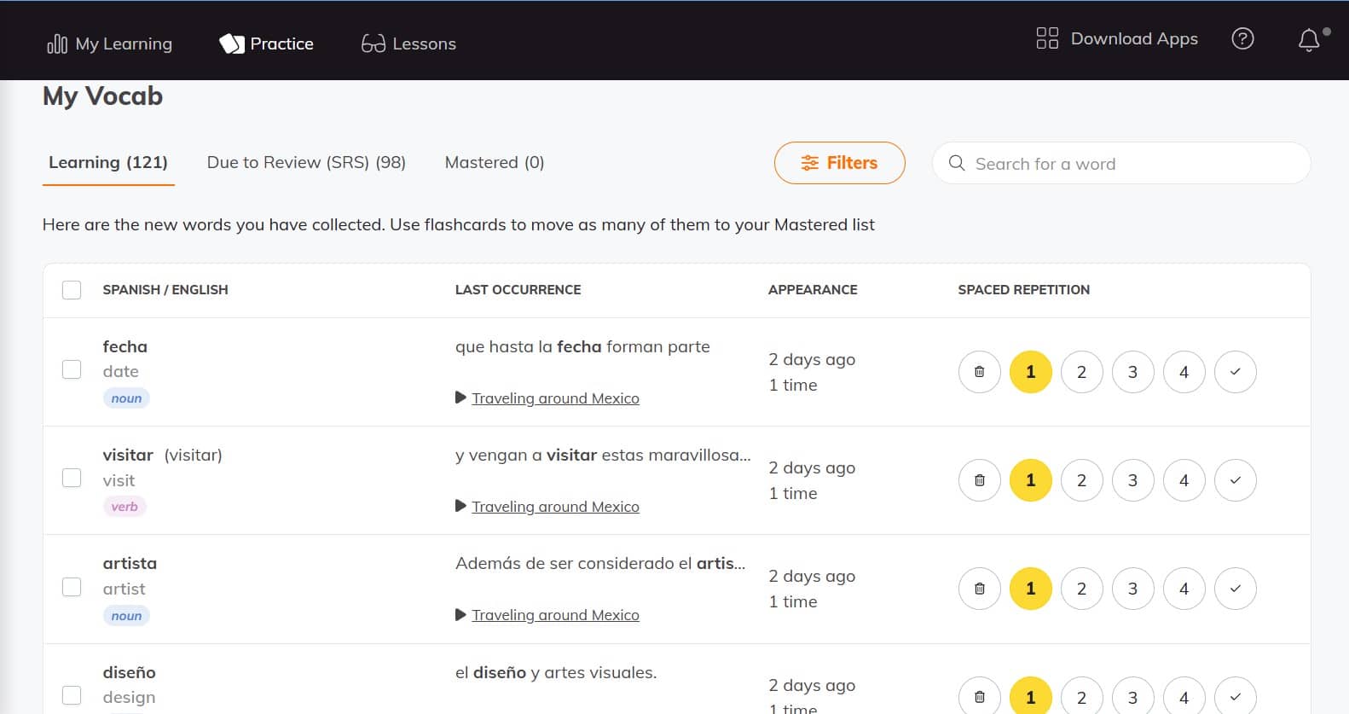
Task: Switch to Due to Review (SRS) tab
Action: (306, 162)
